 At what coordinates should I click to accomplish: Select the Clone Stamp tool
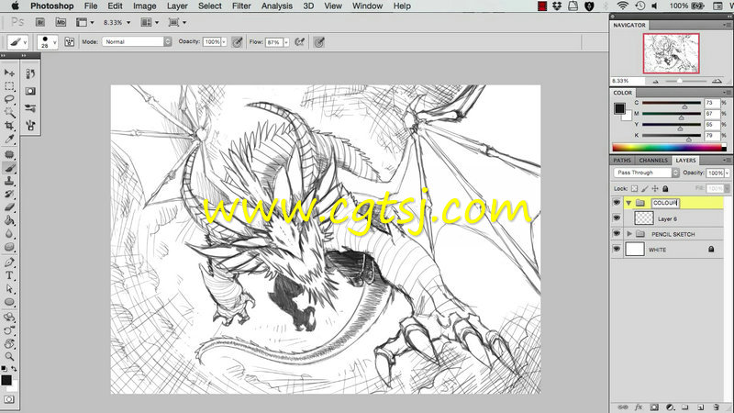pyautogui.click(x=9, y=181)
